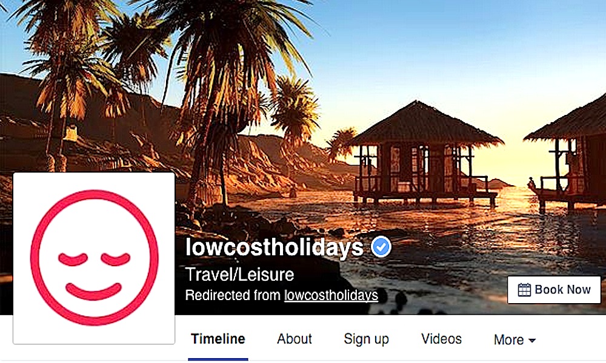The image size is (606, 363).
Task: Click the Travel/Leisure category label
Action: point(239,275)
